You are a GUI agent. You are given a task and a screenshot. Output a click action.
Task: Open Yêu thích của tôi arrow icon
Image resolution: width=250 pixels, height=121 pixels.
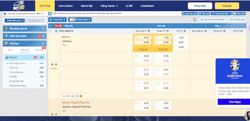pos(43,29)
